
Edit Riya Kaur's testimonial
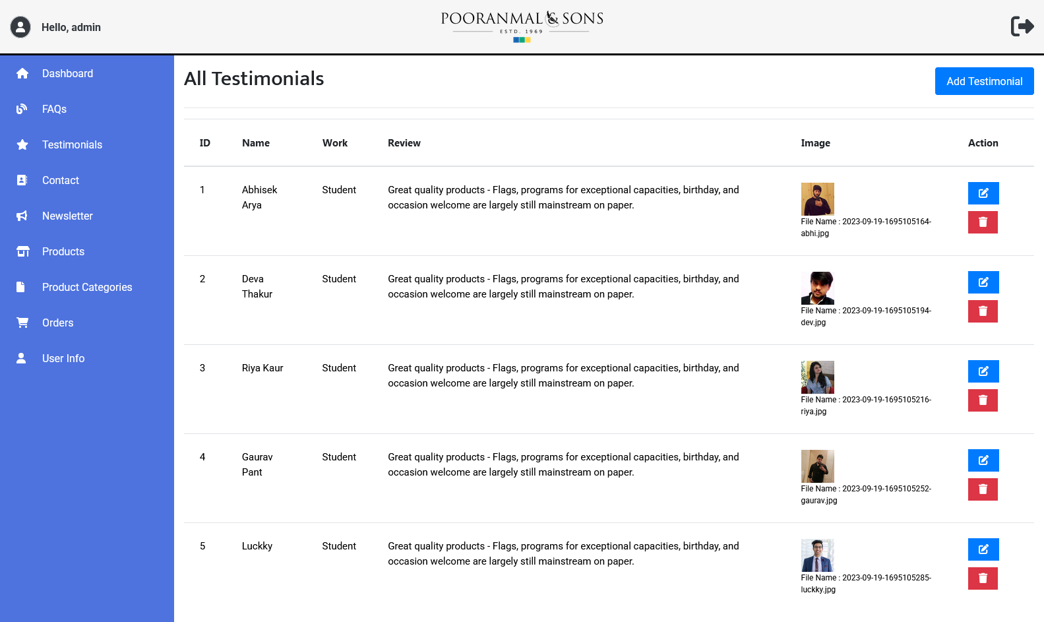tap(983, 371)
